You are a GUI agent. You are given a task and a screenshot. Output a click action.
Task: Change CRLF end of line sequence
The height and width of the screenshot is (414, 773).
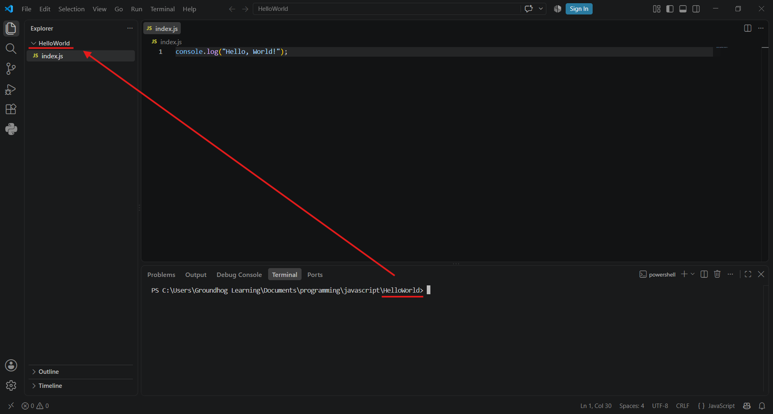[x=682, y=406]
